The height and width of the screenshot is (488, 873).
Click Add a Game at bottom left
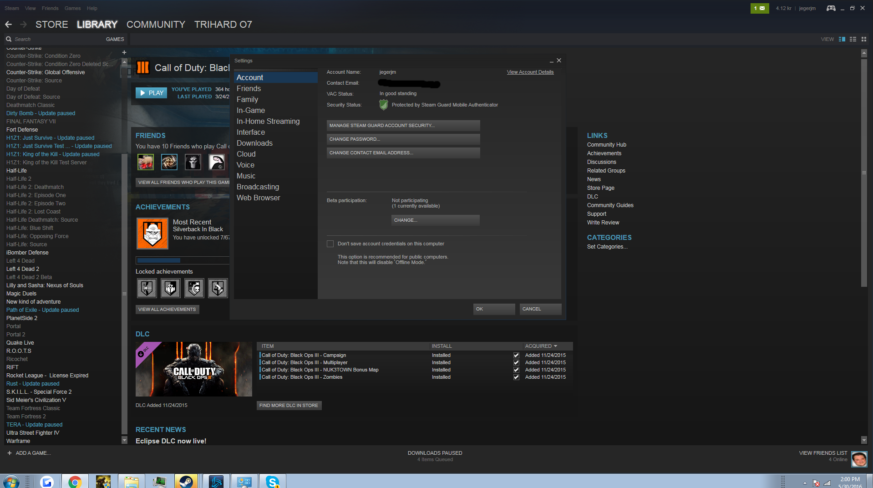tap(29, 453)
